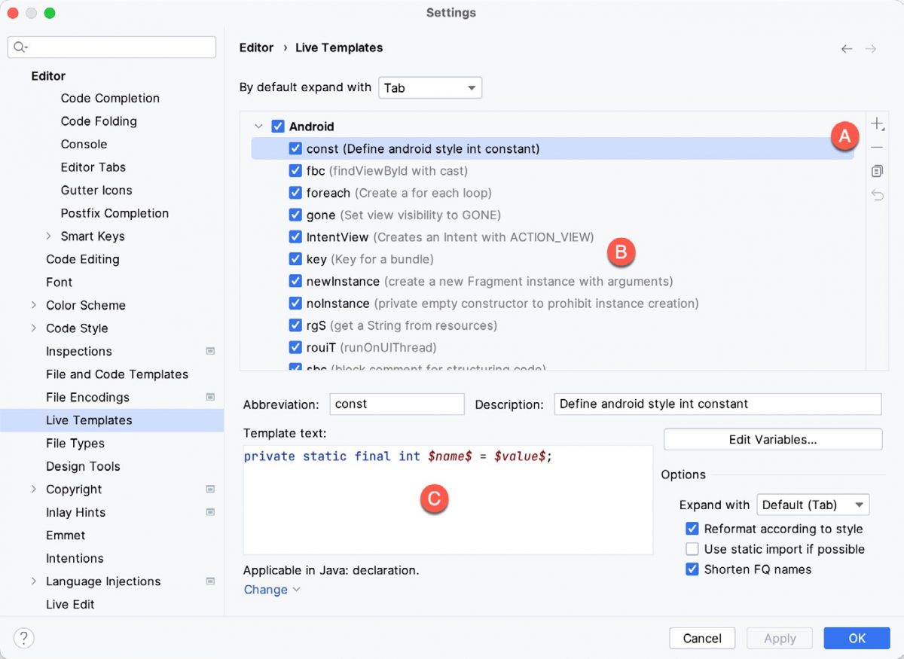
Task: Open help via the question mark icon
Action: [x=24, y=638]
